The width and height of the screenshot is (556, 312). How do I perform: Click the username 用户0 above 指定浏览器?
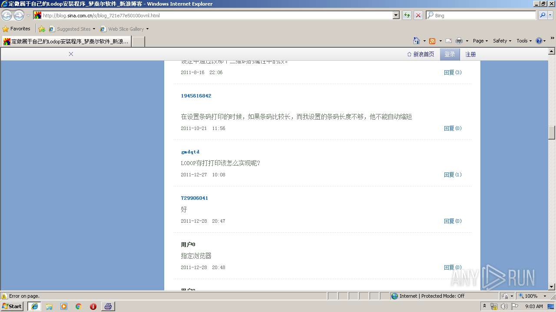pos(188,244)
